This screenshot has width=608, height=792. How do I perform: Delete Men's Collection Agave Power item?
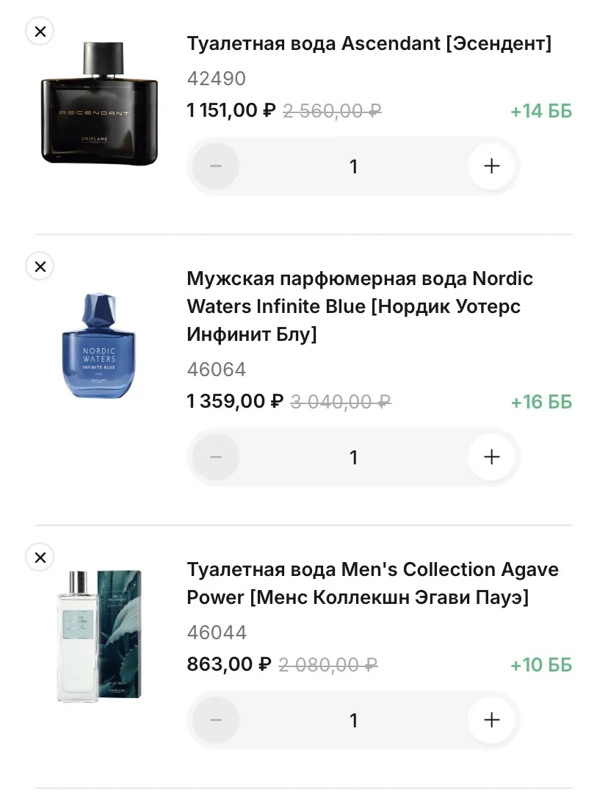(40, 557)
